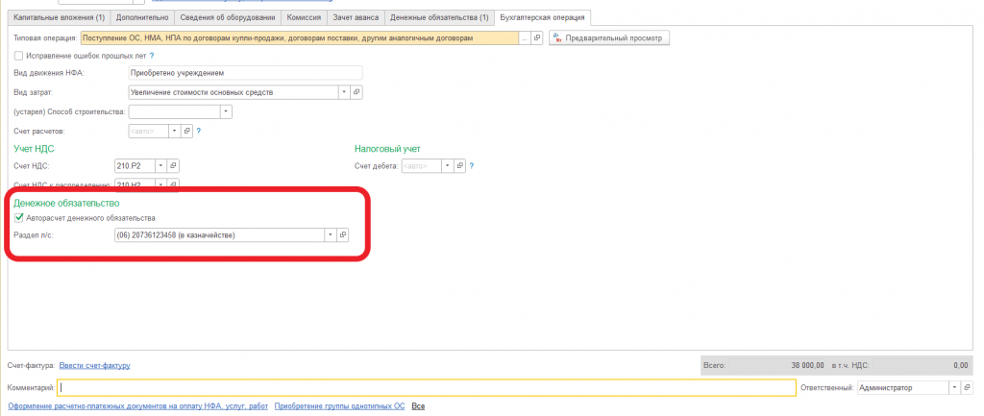The width and height of the screenshot is (984, 416).
Task: Open Сведения об оборудовании tab
Action: tap(227, 17)
